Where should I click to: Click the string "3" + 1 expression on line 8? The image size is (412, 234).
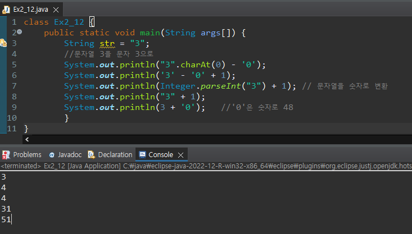coord(178,97)
